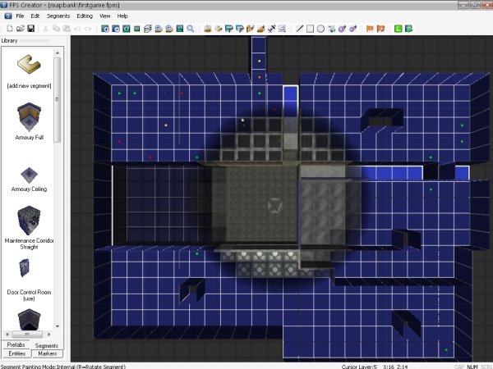Click the library horizontal scroll right arrow
The width and height of the screenshot is (493, 369).
tap(49, 334)
